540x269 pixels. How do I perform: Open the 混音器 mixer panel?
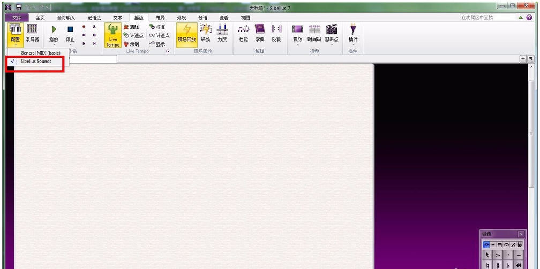[x=32, y=33]
